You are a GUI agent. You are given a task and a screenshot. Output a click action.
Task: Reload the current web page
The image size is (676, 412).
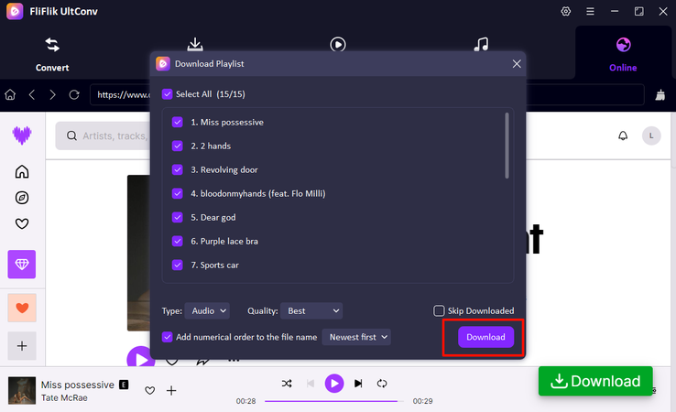[74, 94]
